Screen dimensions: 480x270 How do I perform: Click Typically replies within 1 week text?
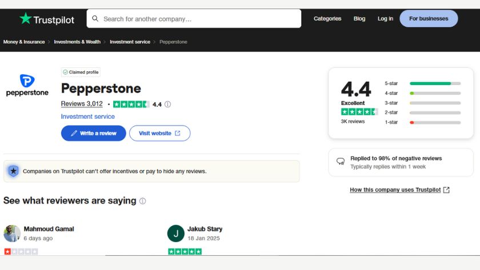[388, 167]
